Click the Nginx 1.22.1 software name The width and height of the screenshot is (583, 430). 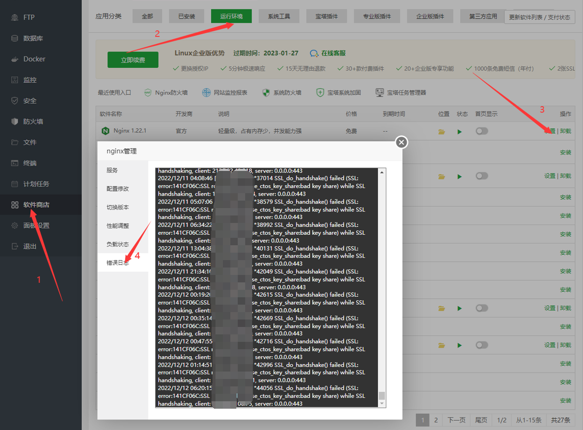(130, 131)
